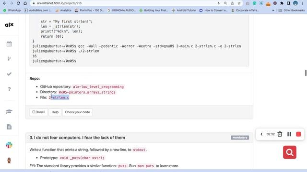The image size is (307, 172).
Task: Pause the screen recording
Action: pos(289,134)
